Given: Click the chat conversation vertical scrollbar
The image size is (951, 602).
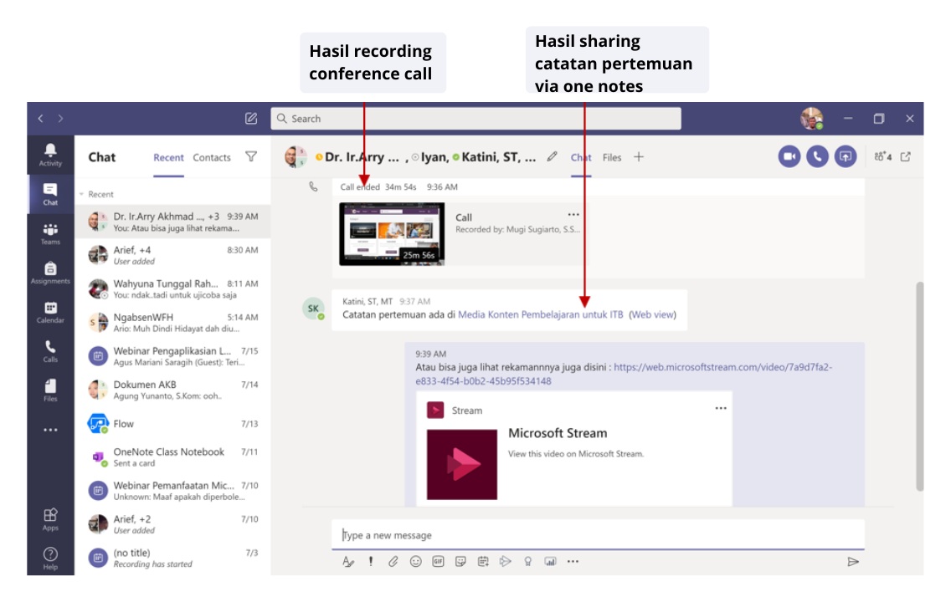Looking at the screenshot, I should (x=920, y=385).
